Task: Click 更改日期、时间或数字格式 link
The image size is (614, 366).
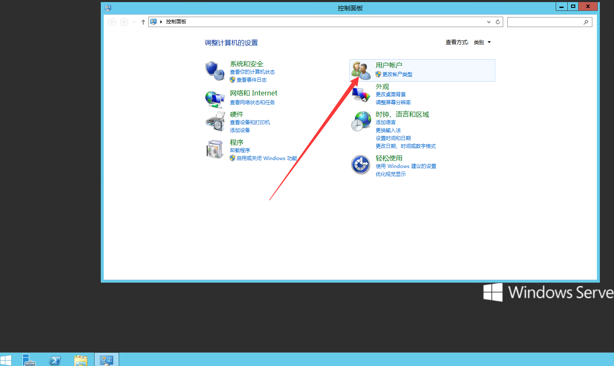Action: pyautogui.click(x=406, y=146)
